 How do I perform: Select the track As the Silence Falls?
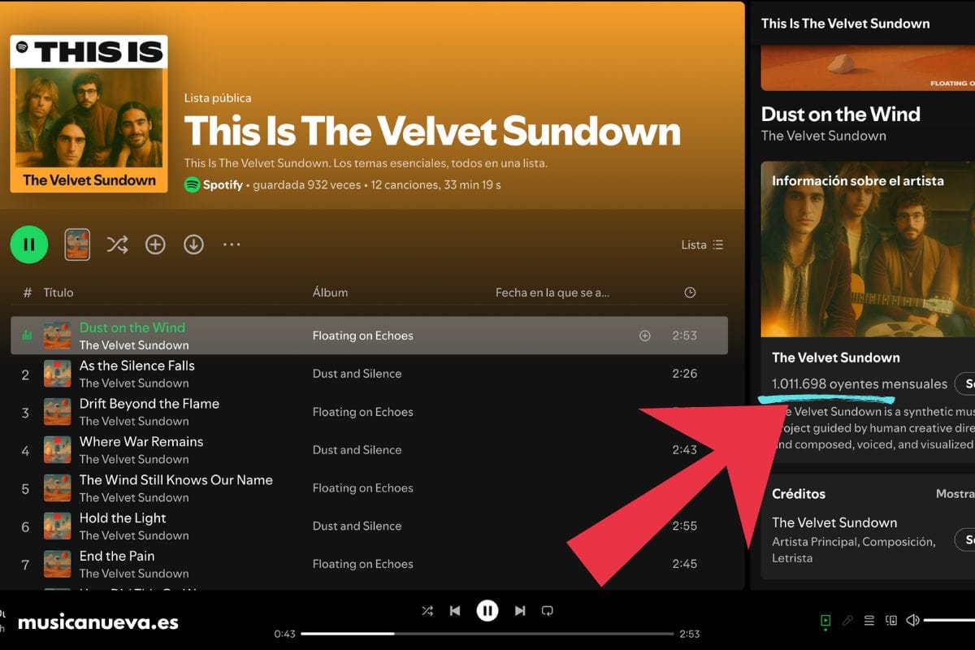[136, 366]
